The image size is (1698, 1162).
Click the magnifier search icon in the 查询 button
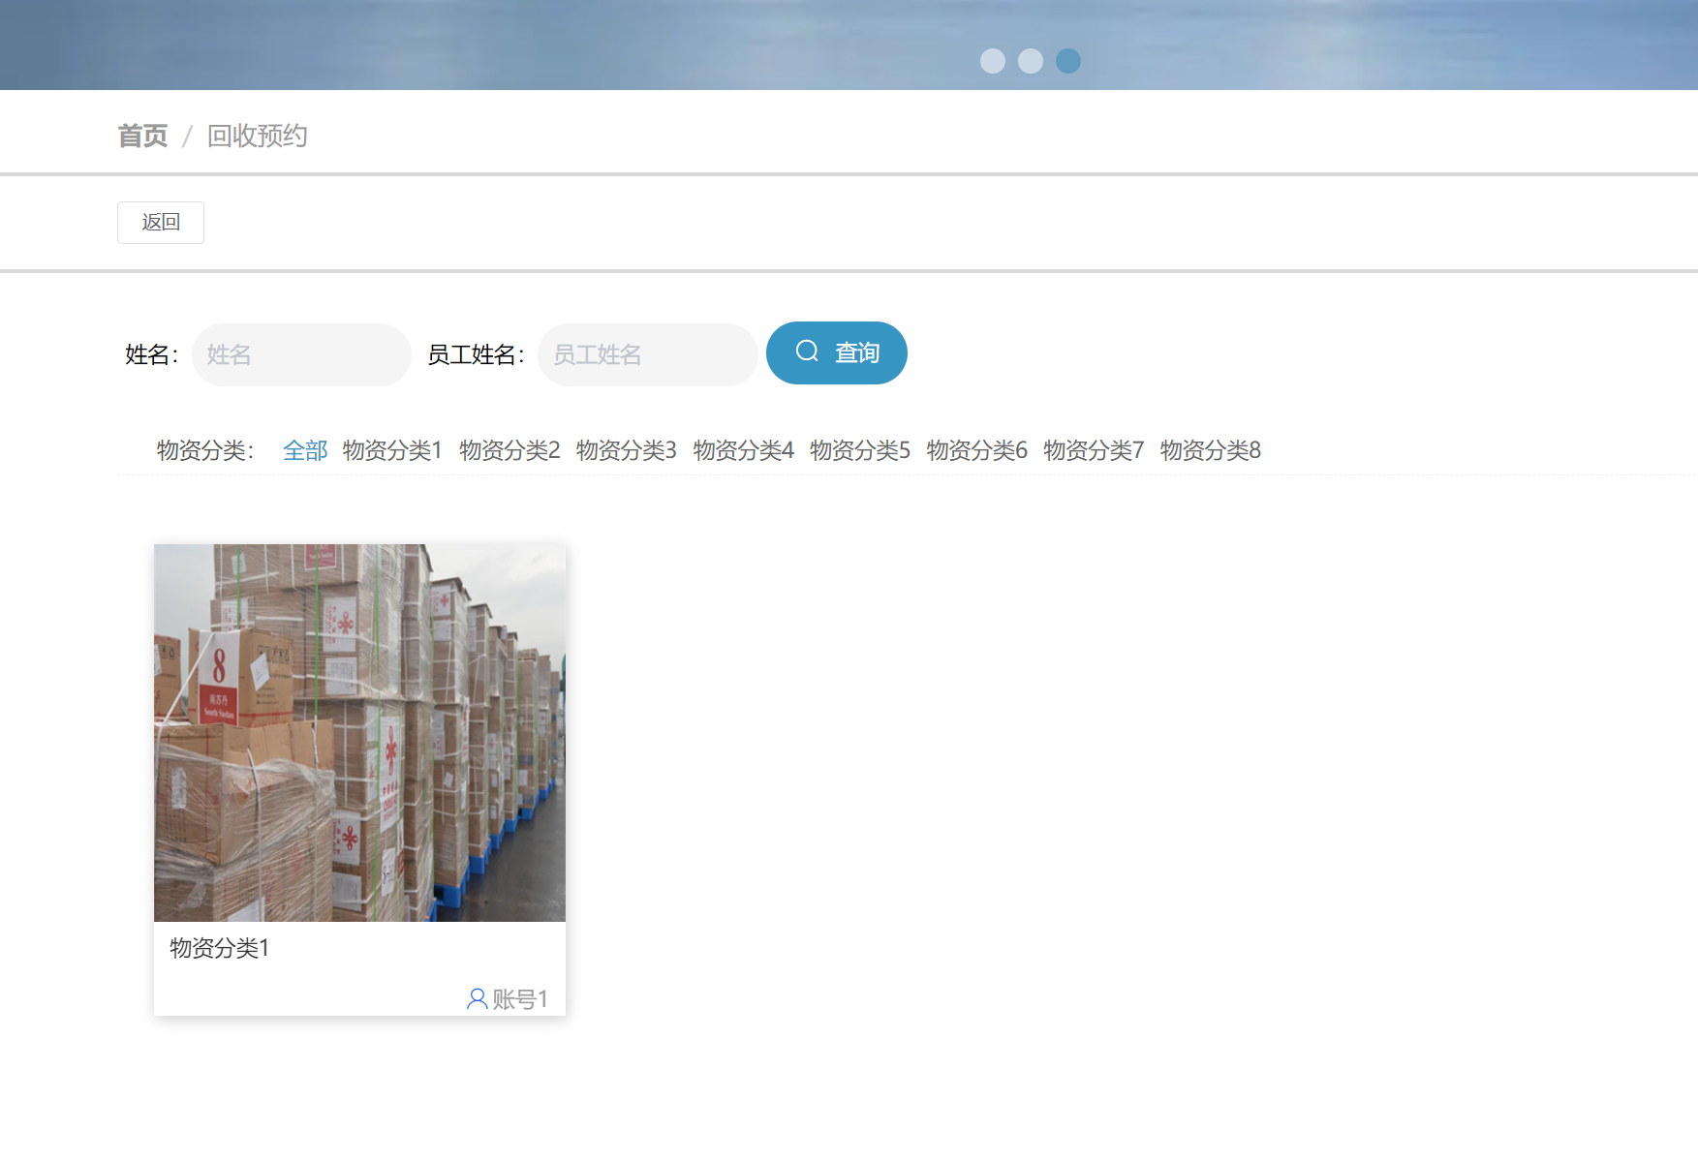807,352
